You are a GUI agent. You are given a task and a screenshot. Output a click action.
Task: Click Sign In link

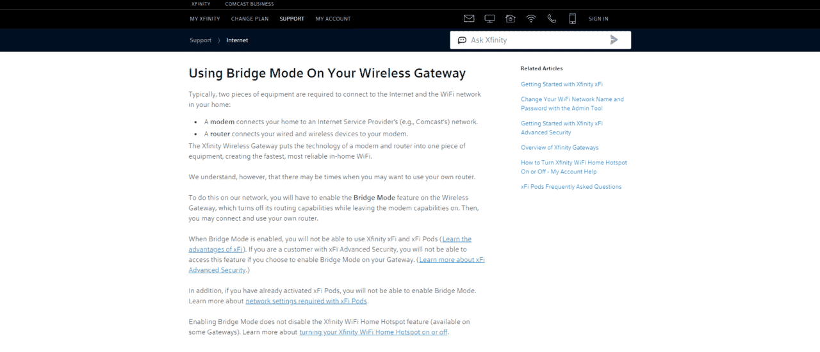click(x=598, y=19)
